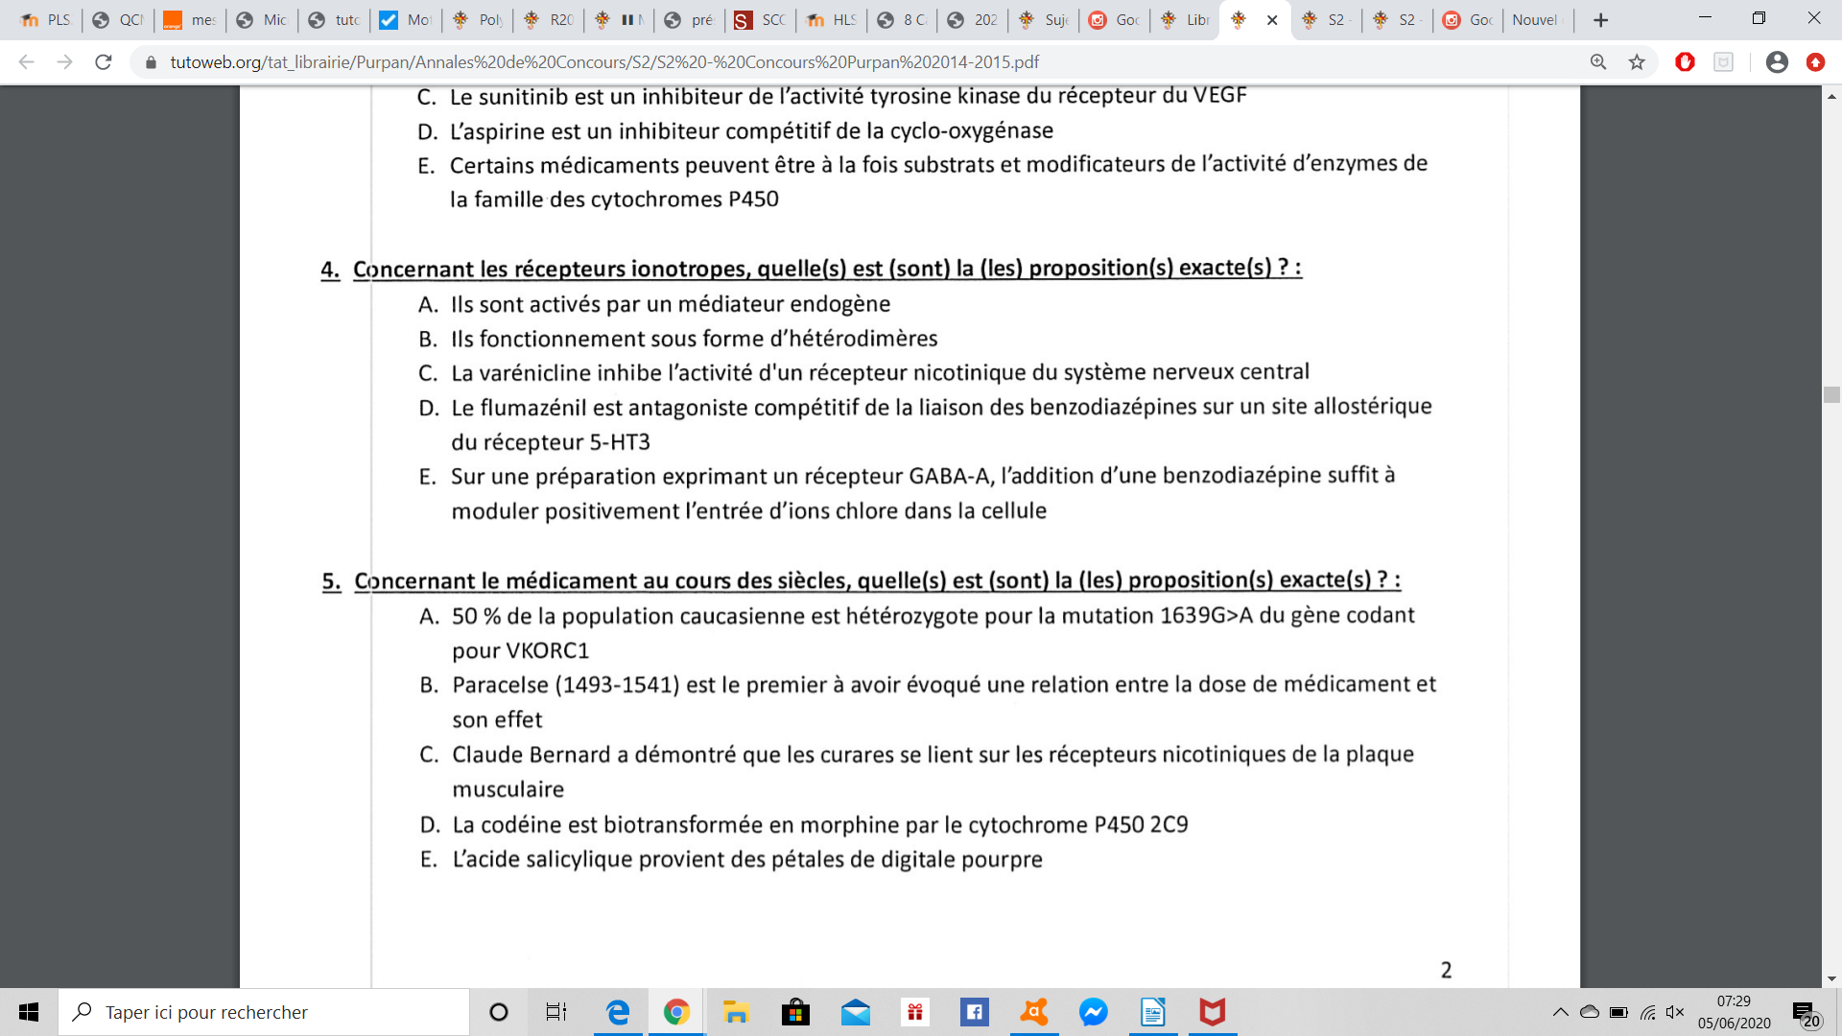Open notification center with 20 badge

pyautogui.click(x=1804, y=1013)
